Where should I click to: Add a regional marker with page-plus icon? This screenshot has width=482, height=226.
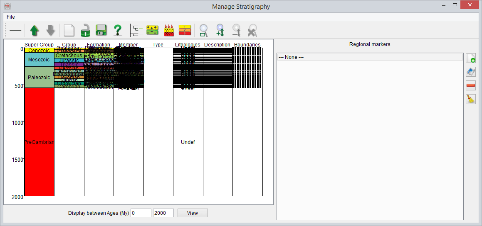click(470, 58)
